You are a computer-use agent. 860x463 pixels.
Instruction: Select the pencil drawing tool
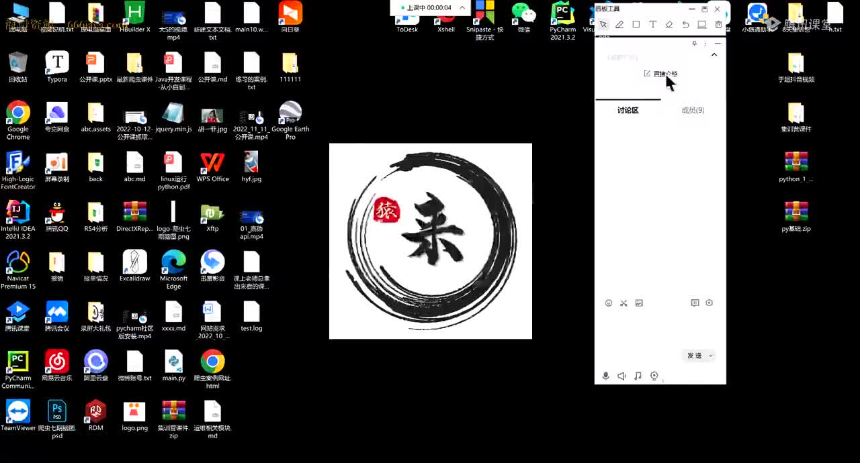619,25
